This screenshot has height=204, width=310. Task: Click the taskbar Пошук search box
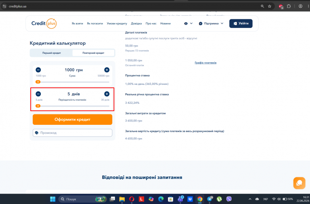click(82, 199)
